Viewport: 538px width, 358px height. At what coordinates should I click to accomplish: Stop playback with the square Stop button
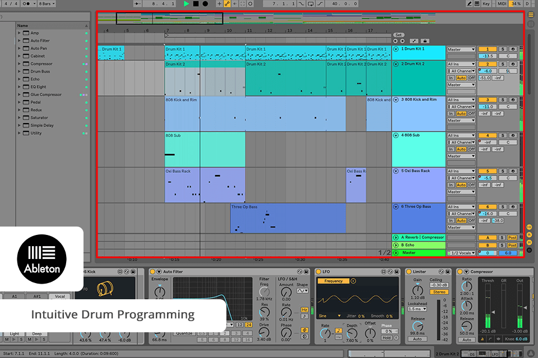point(196,4)
